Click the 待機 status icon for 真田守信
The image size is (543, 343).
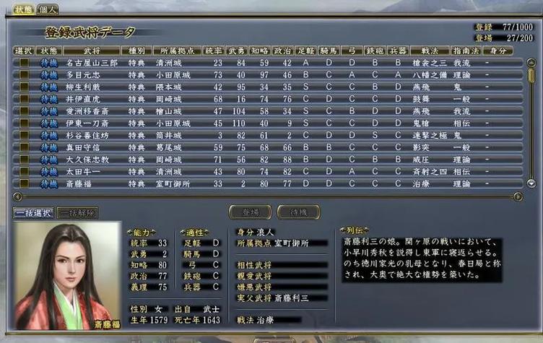click(49, 147)
